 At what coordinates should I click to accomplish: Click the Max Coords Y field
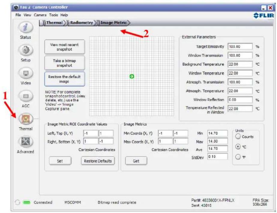coord(181,141)
